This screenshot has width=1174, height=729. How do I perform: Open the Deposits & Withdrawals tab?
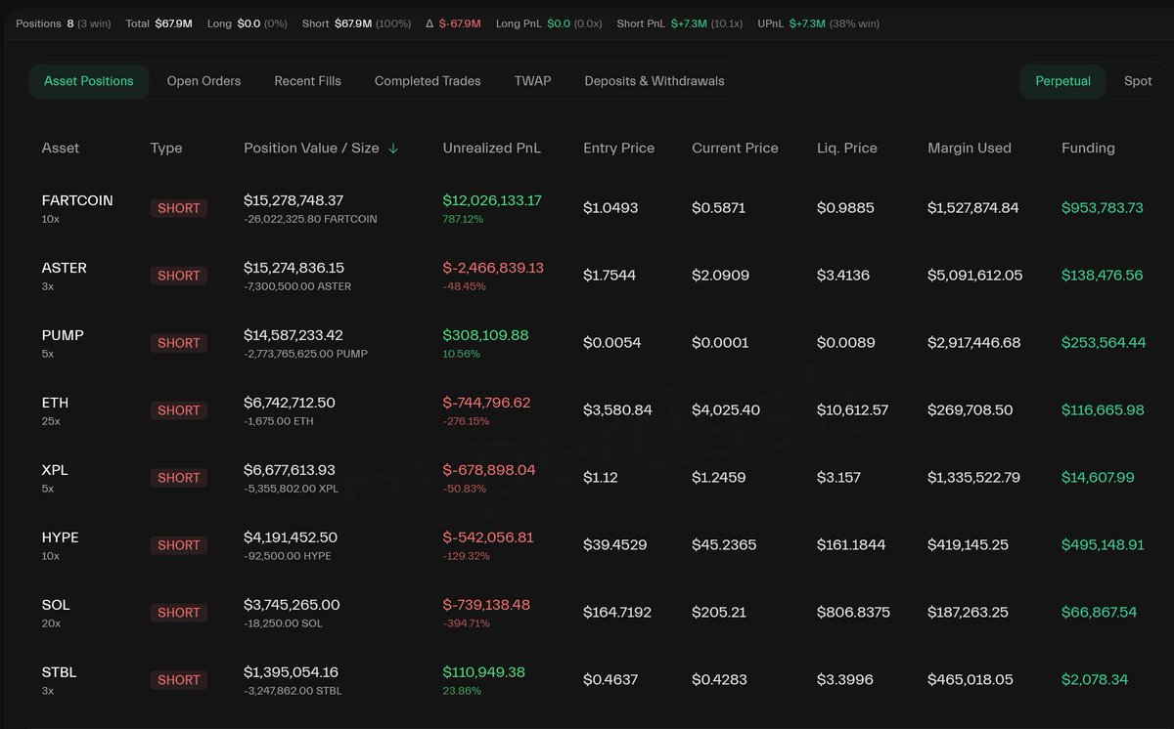pos(655,81)
